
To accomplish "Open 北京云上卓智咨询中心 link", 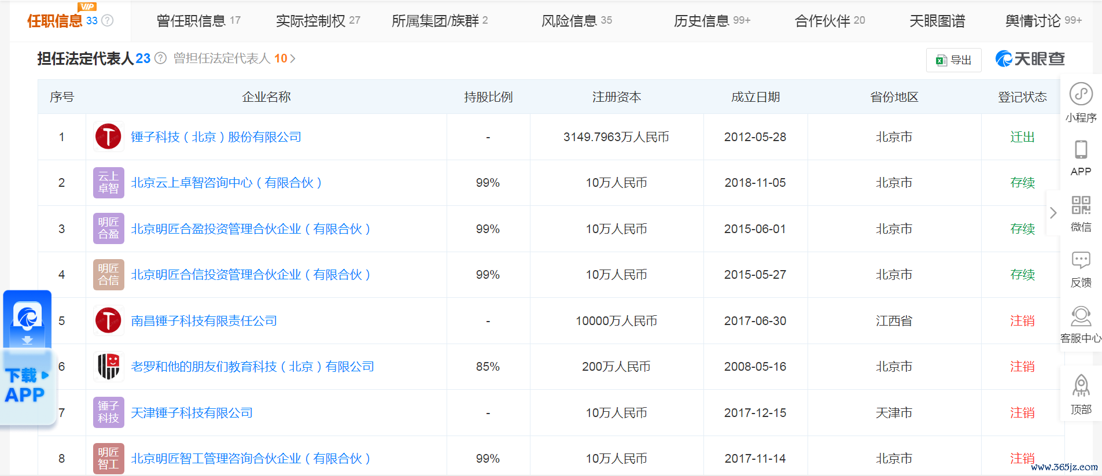I will 226,183.
